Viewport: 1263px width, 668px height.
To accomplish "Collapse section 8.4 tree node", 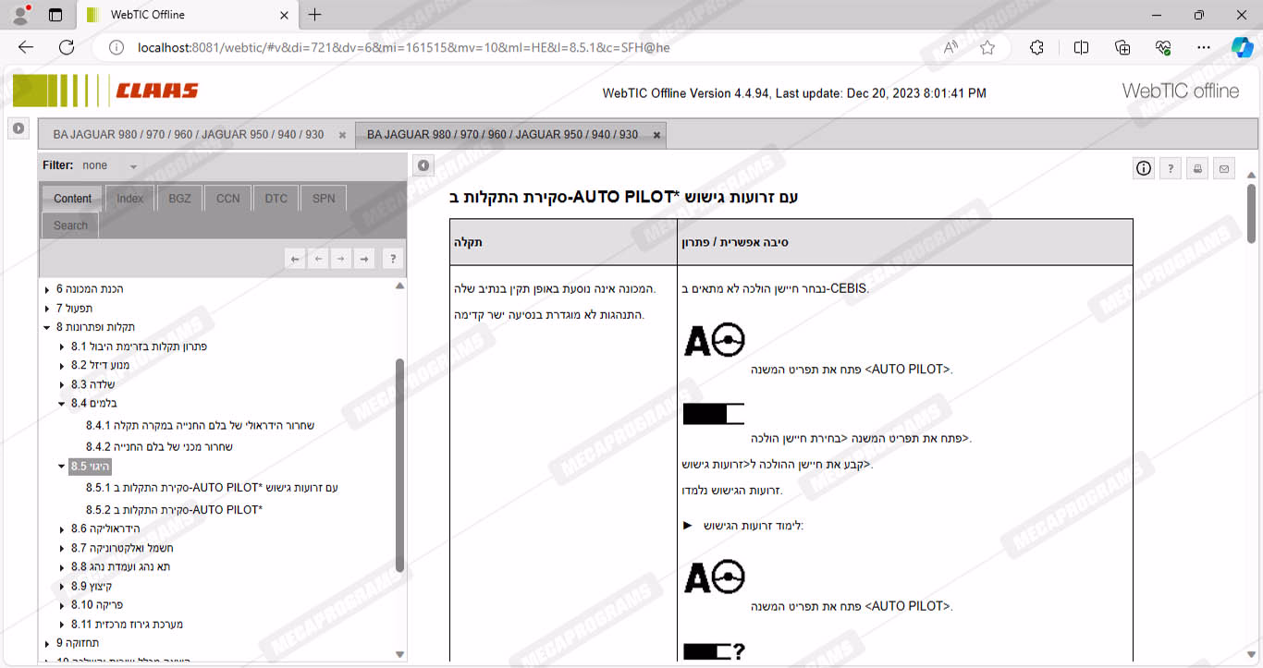I will (62, 404).
